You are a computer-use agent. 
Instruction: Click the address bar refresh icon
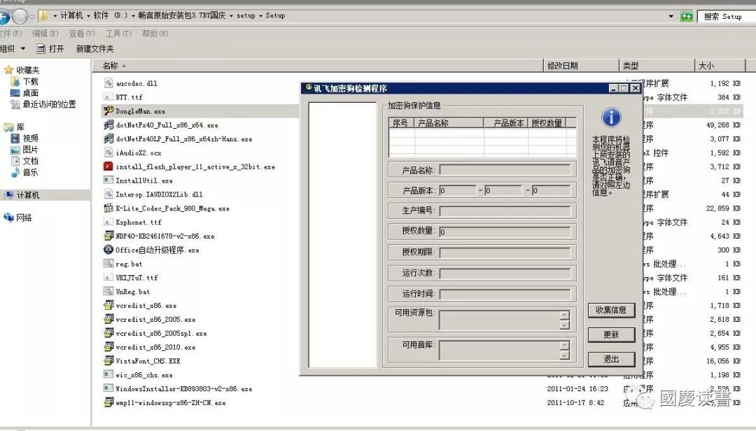[686, 16]
